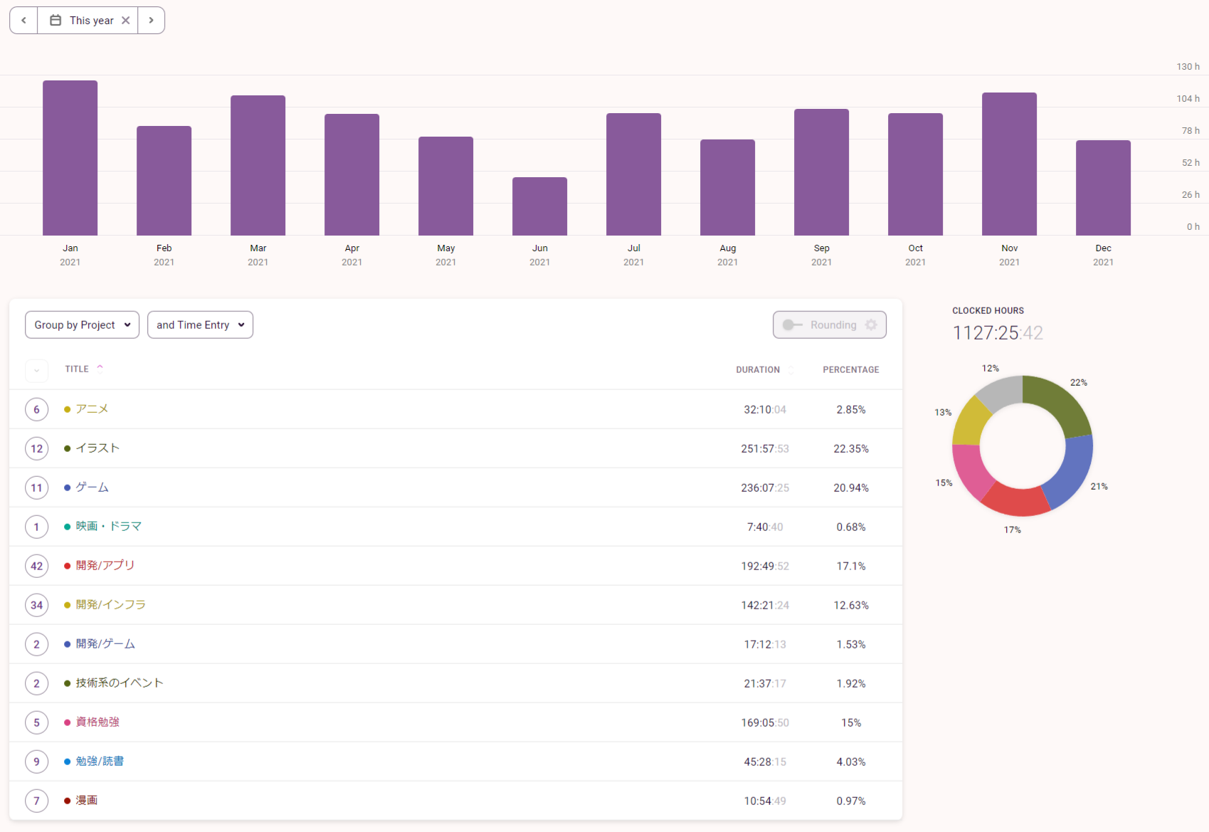Click duration 251:57:53 in イラスト row
The image size is (1209, 832).
point(765,448)
